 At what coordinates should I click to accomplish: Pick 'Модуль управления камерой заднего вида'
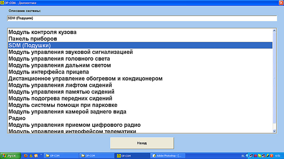click(140, 112)
